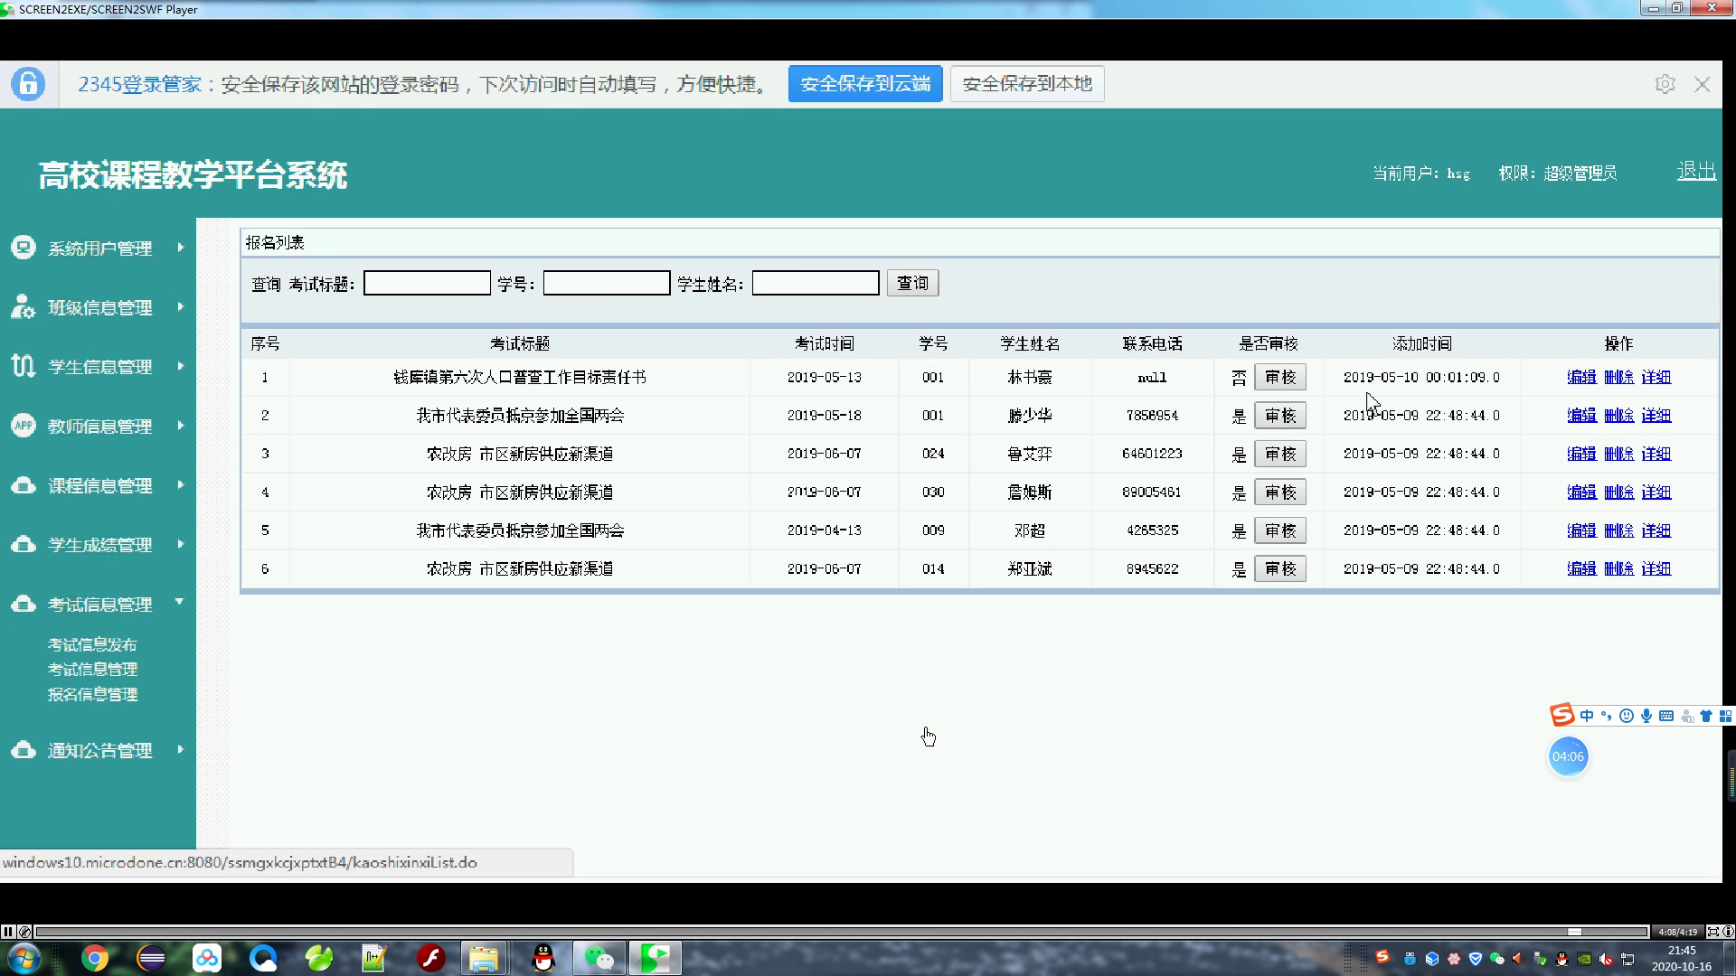Focus the 学生姓名 search field
1736x976 pixels.
click(x=815, y=283)
